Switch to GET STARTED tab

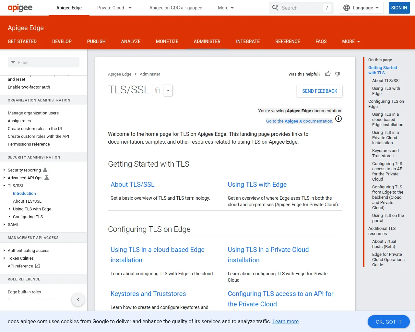pos(22,41)
